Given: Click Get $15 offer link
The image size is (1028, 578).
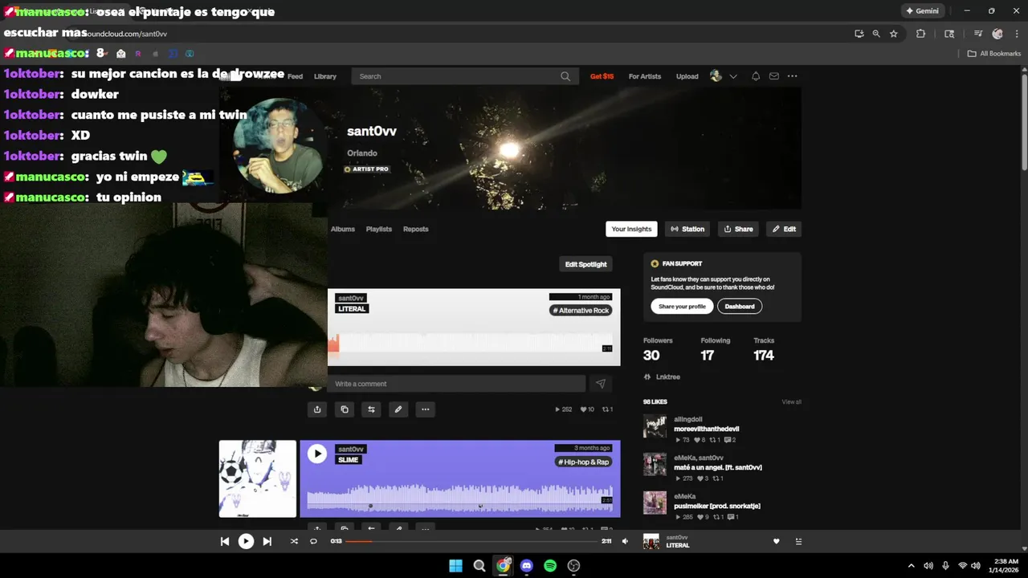Looking at the screenshot, I should [602, 76].
